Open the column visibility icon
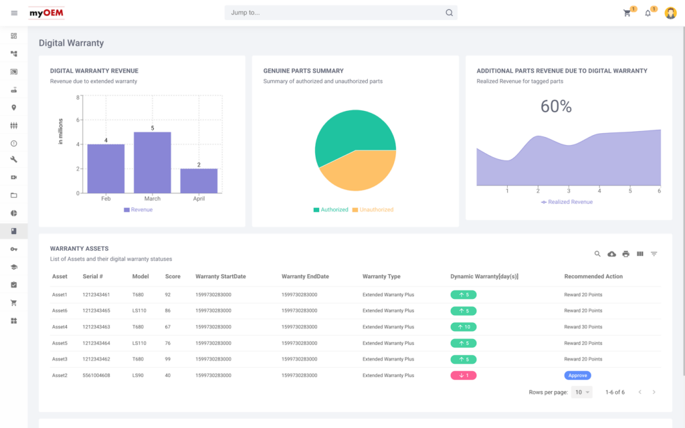 pyautogui.click(x=640, y=253)
